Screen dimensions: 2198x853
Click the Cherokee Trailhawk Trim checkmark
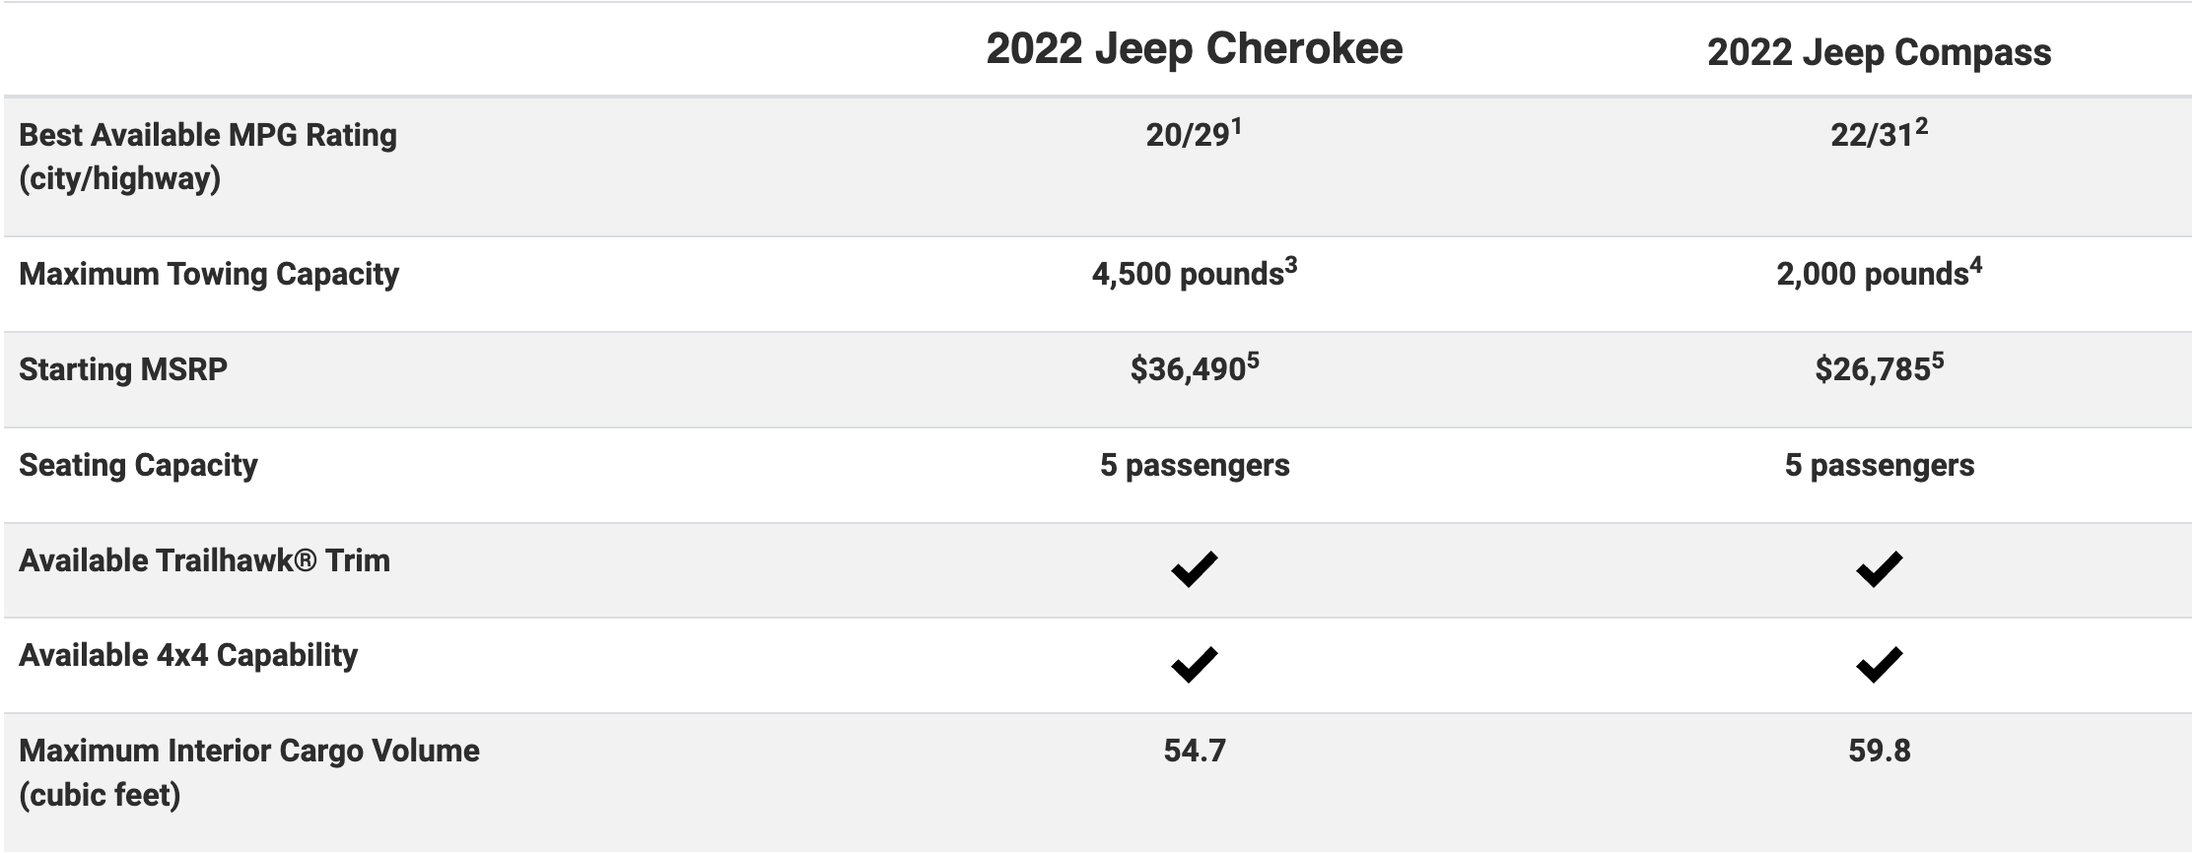pyautogui.click(x=1194, y=569)
